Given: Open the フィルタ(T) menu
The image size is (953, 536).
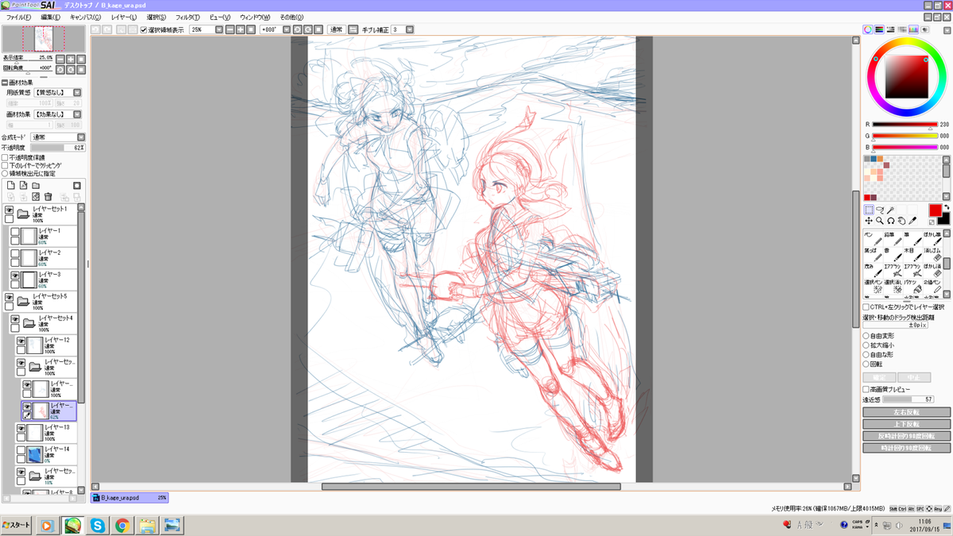Looking at the screenshot, I should (x=187, y=16).
